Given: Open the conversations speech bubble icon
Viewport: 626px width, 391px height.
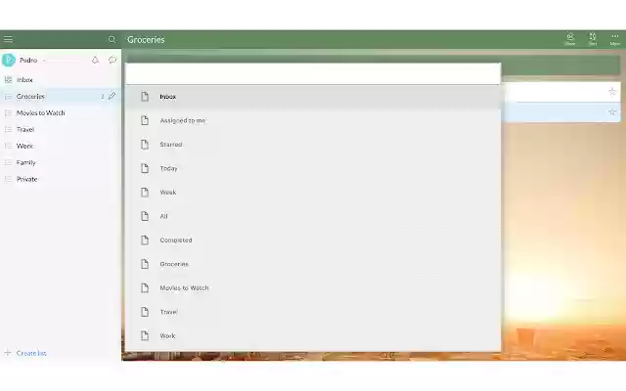Looking at the screenshot, I should [x=112, y=60].
